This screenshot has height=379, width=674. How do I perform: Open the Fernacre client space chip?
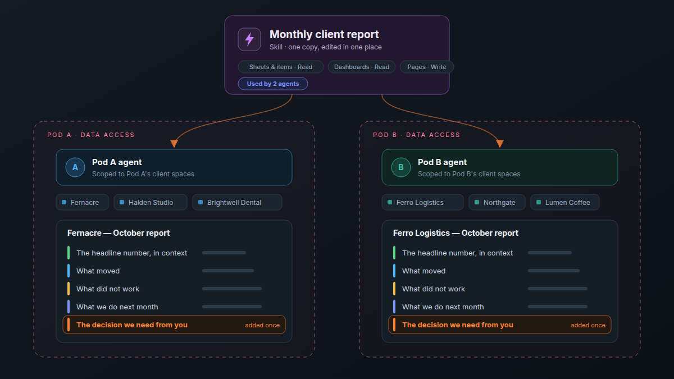coord(82,202)
